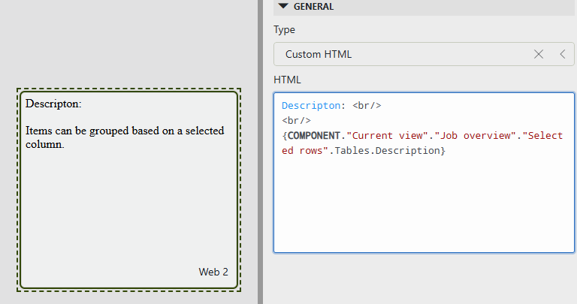Click the Type field label

tap(284, 30)
